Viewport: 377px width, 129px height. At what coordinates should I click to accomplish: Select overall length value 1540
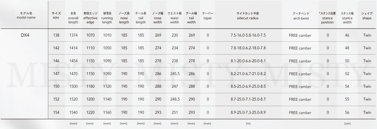tap(74, 113)
